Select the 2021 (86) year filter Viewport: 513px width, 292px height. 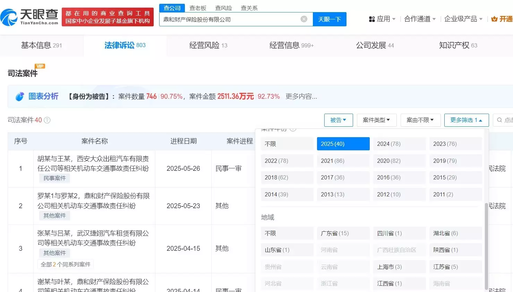click(x=343, y=161)
